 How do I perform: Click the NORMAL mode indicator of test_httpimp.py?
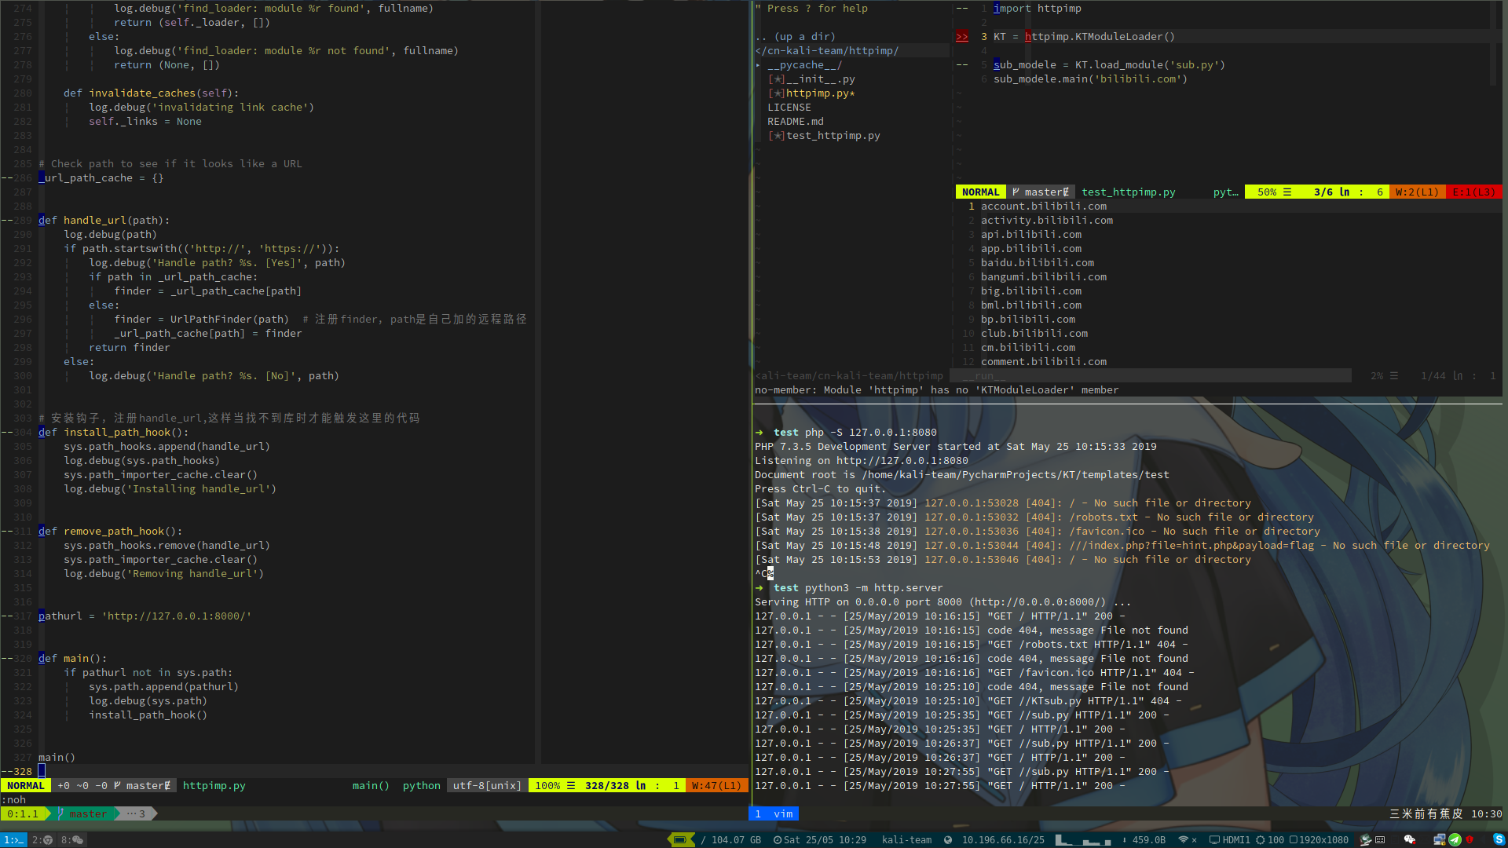[x=980, y=192]
